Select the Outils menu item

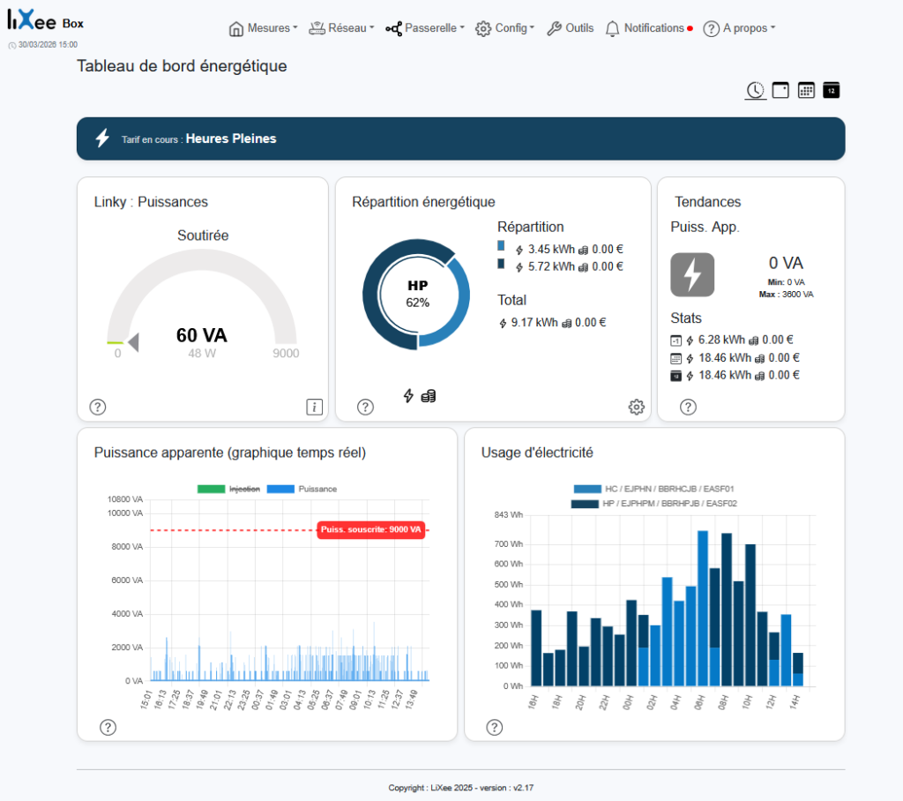coord(571,27)
